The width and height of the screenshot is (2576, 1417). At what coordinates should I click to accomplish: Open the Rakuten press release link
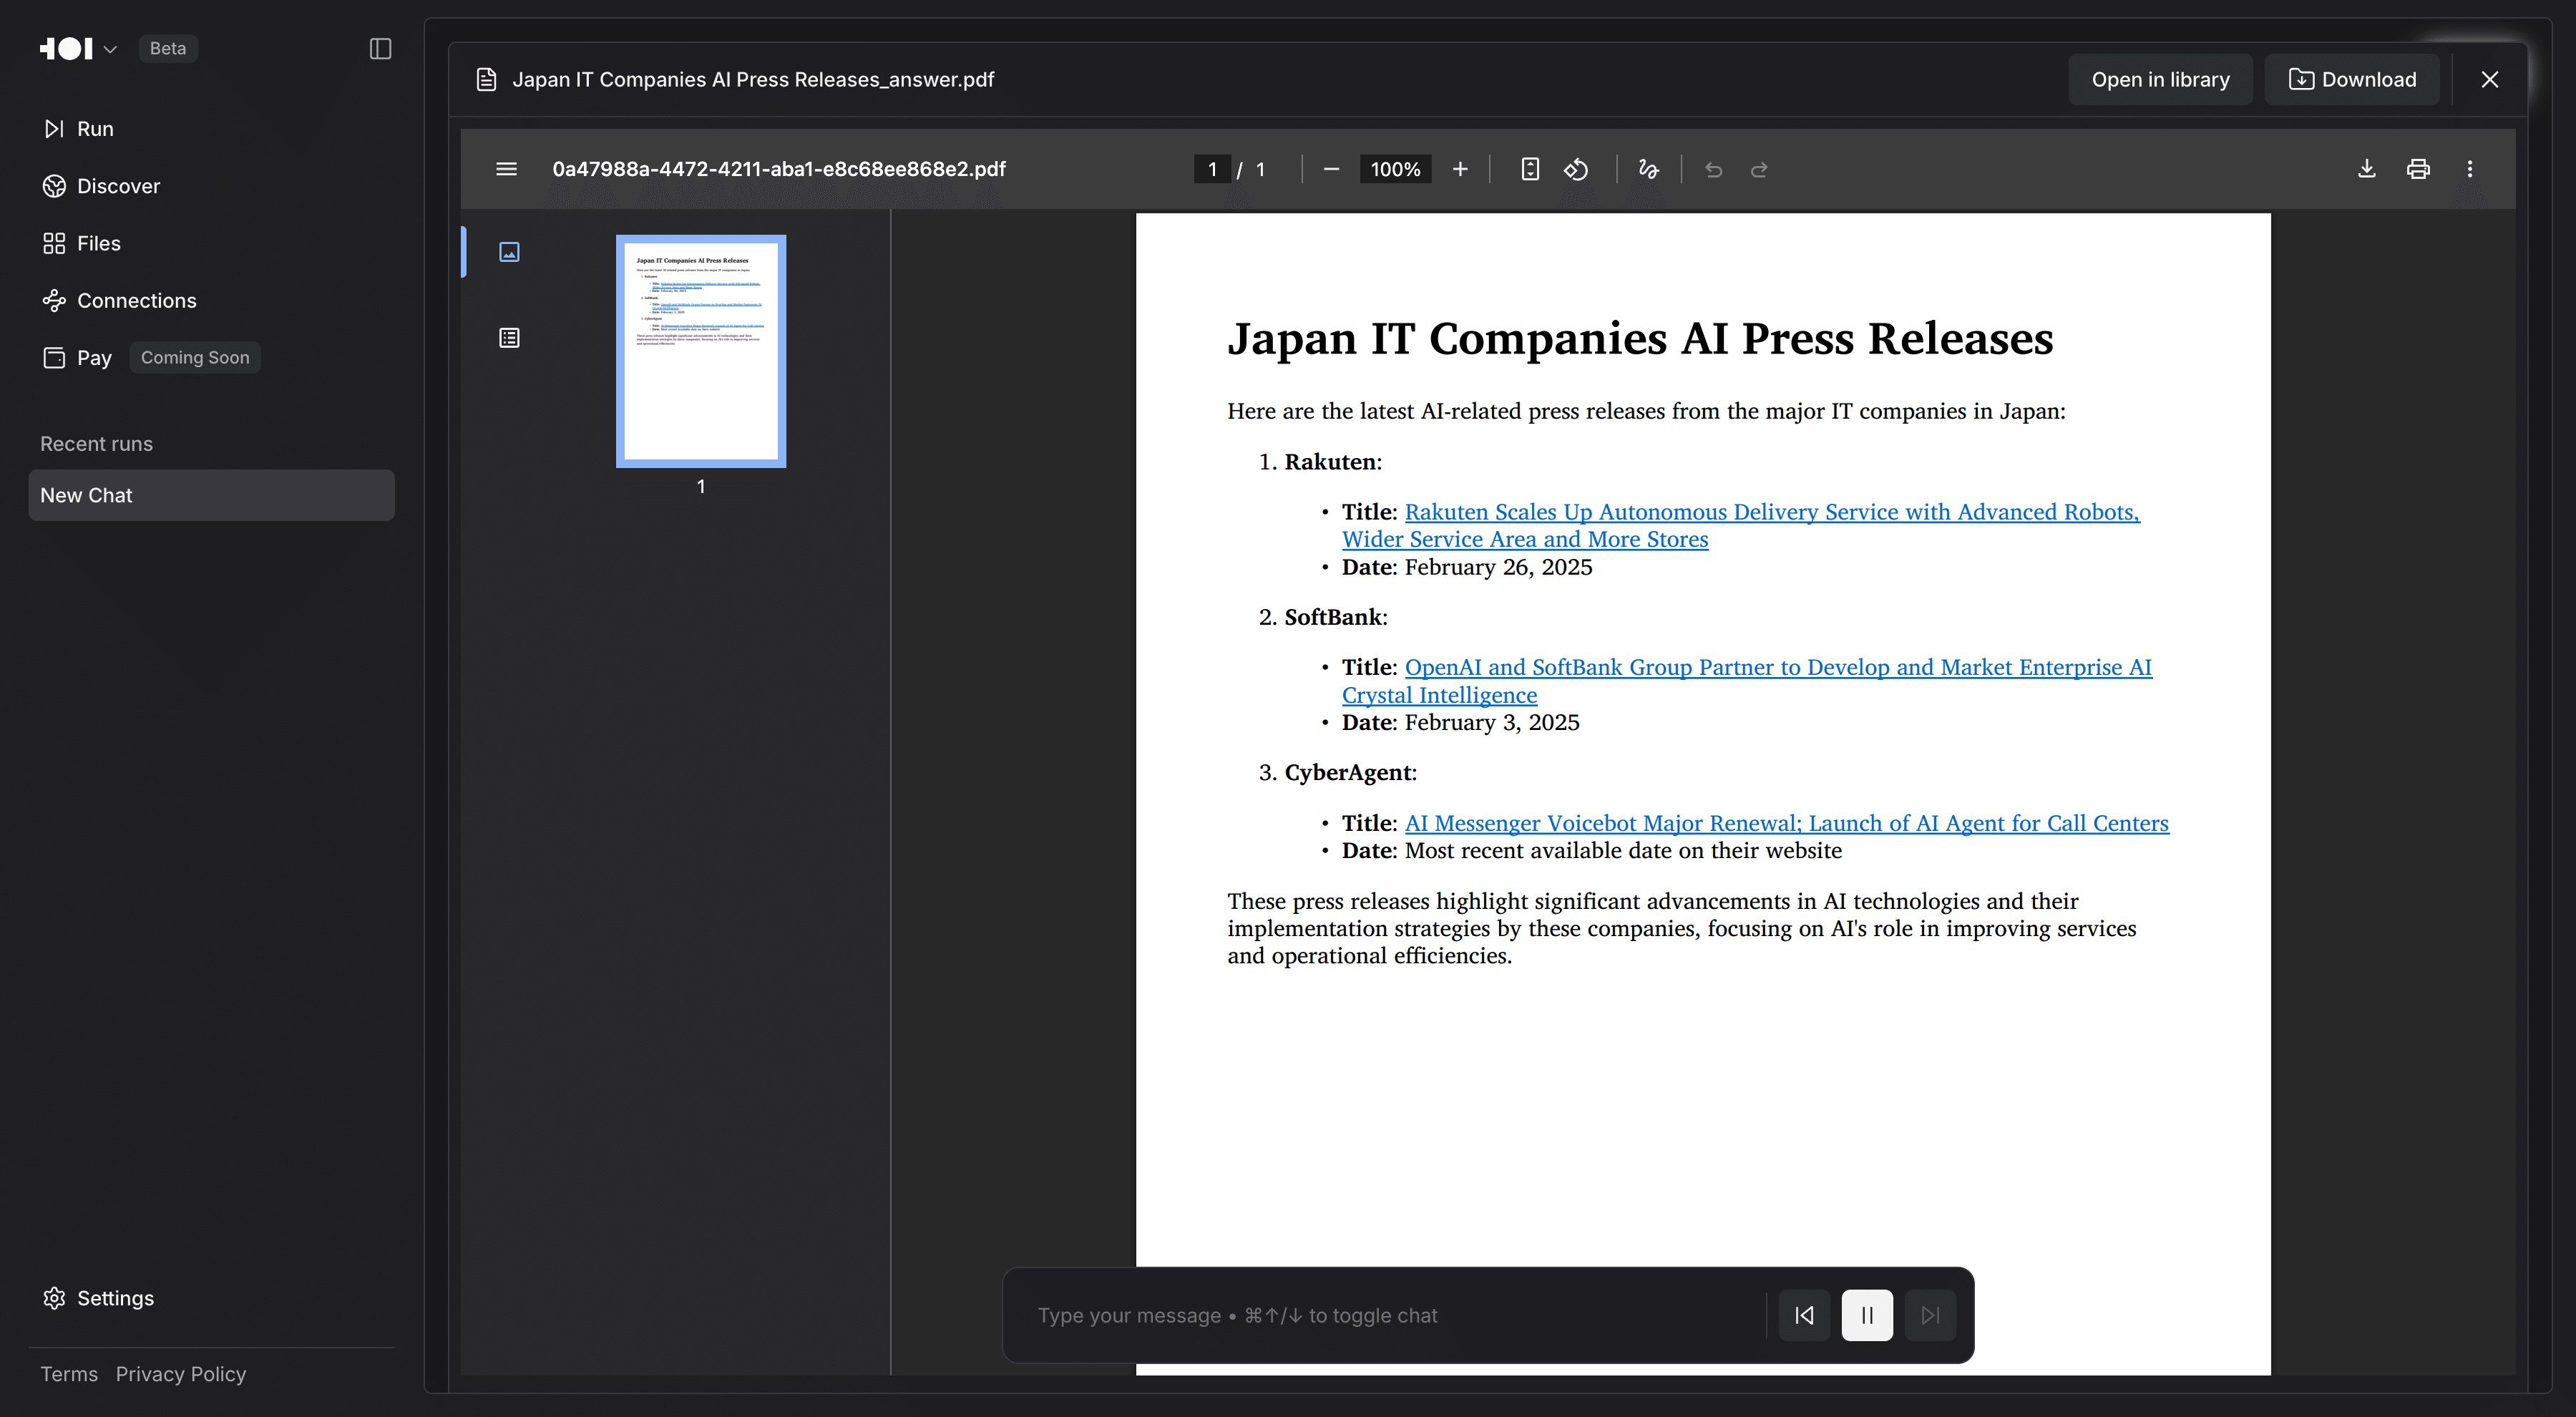click(x=1771, y=512)
